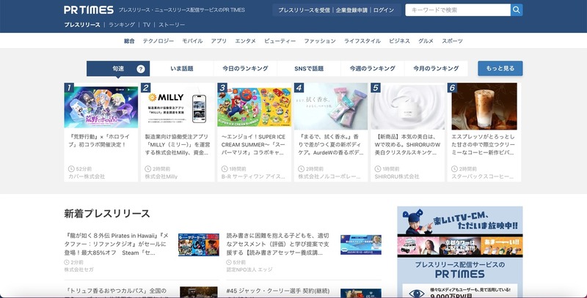Open the グルメ category
Image resolution: width=587 pixels, height=298 pixels.
coord(426,41)
